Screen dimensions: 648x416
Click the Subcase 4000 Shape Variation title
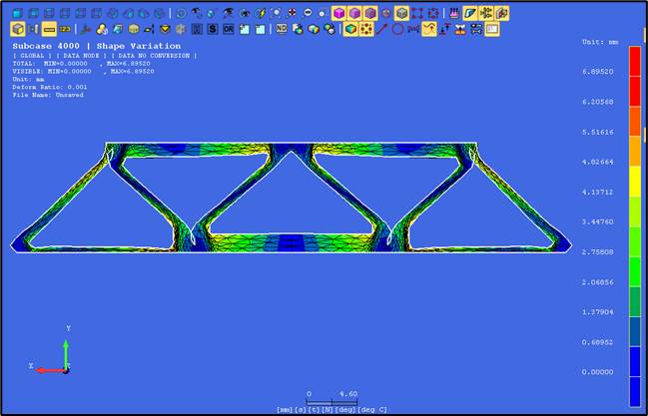pyautogui.click(x=96, y=46)
